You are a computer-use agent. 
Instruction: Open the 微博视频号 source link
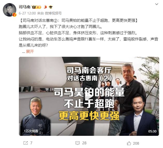53,13
